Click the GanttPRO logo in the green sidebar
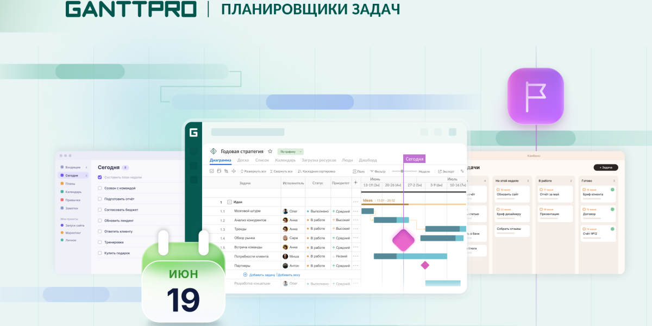The image size is (652, 326). pos(193,133)
